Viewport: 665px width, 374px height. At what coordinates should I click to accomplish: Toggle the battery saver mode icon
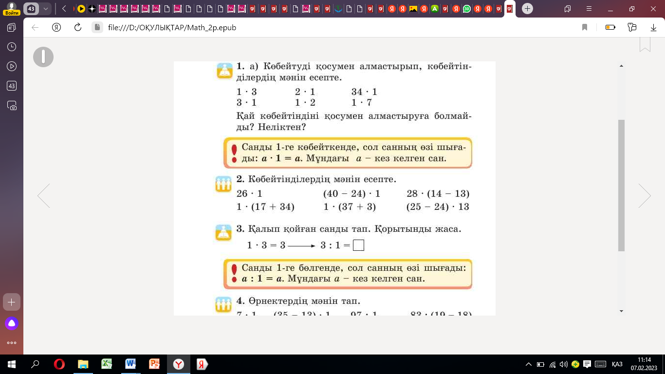coord(610,28)
